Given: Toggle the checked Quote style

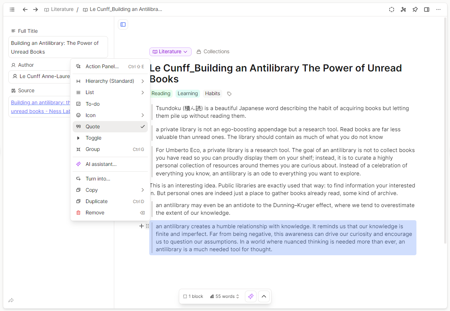Looking at the screenshot, I should tap(110, 127).
